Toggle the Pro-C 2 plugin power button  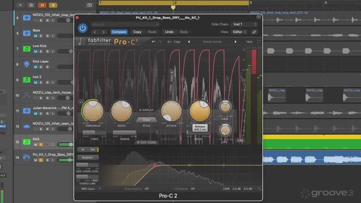coord(82,28)
